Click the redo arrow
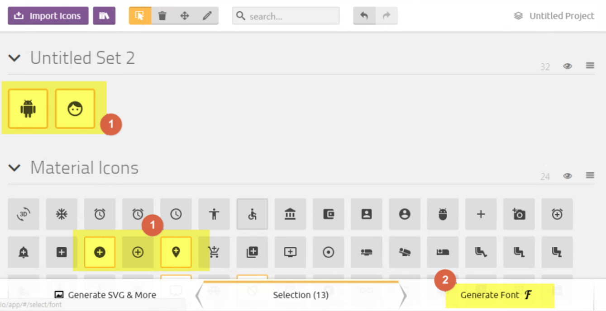The width and height of the screenshot is (606, 311). click(387, 16)
